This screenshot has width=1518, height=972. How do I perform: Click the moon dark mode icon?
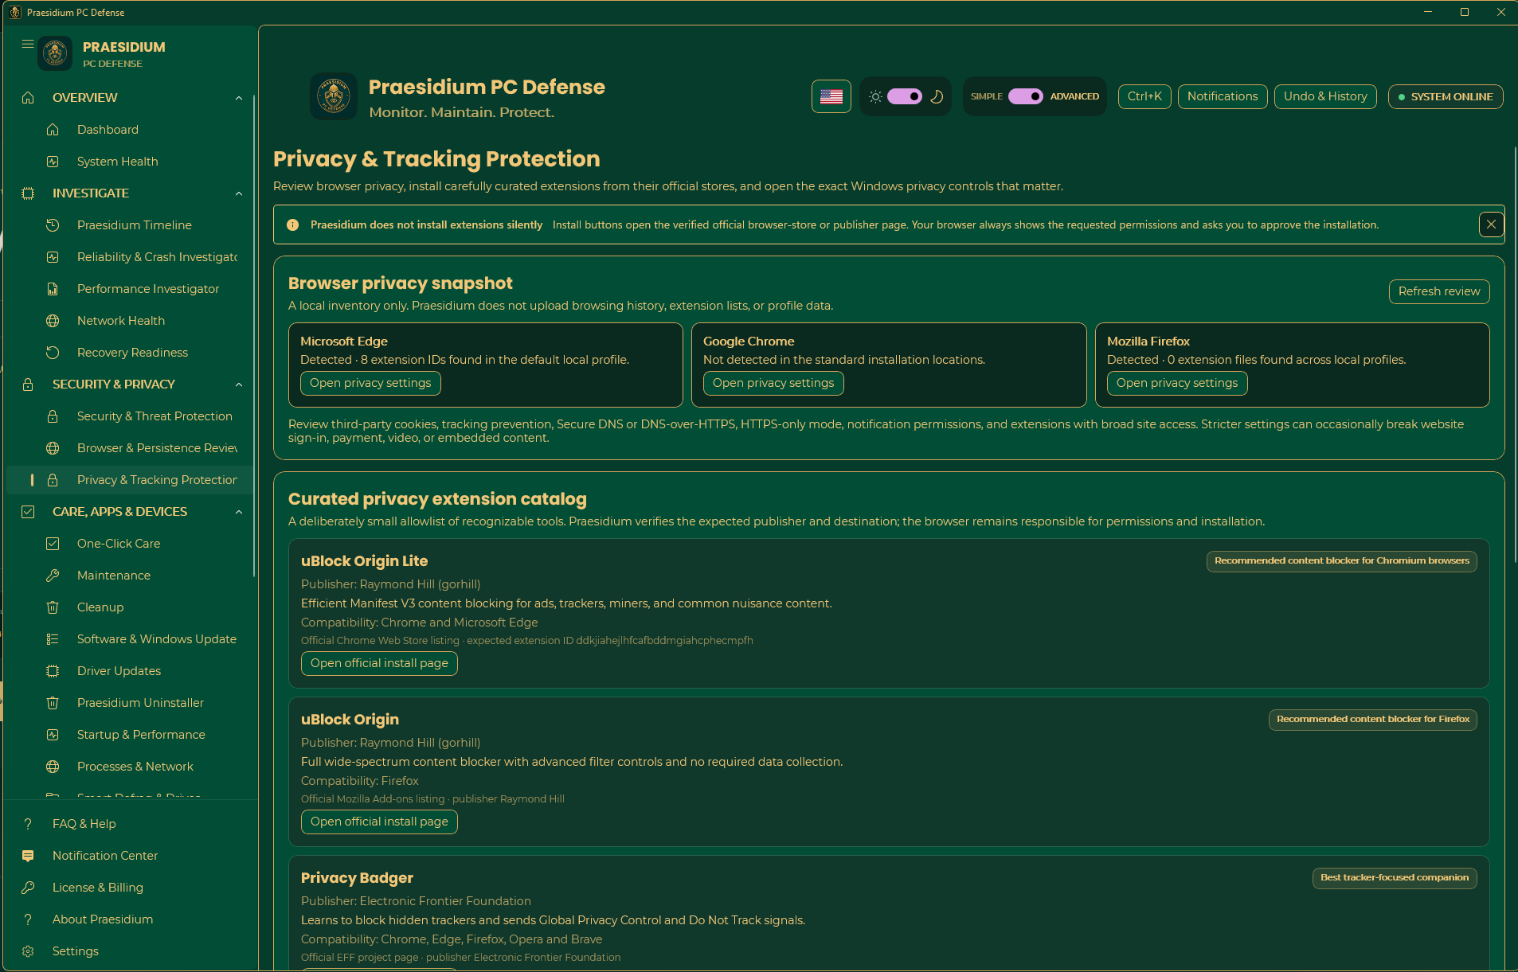pyautogui.click(x=937, y=96)
